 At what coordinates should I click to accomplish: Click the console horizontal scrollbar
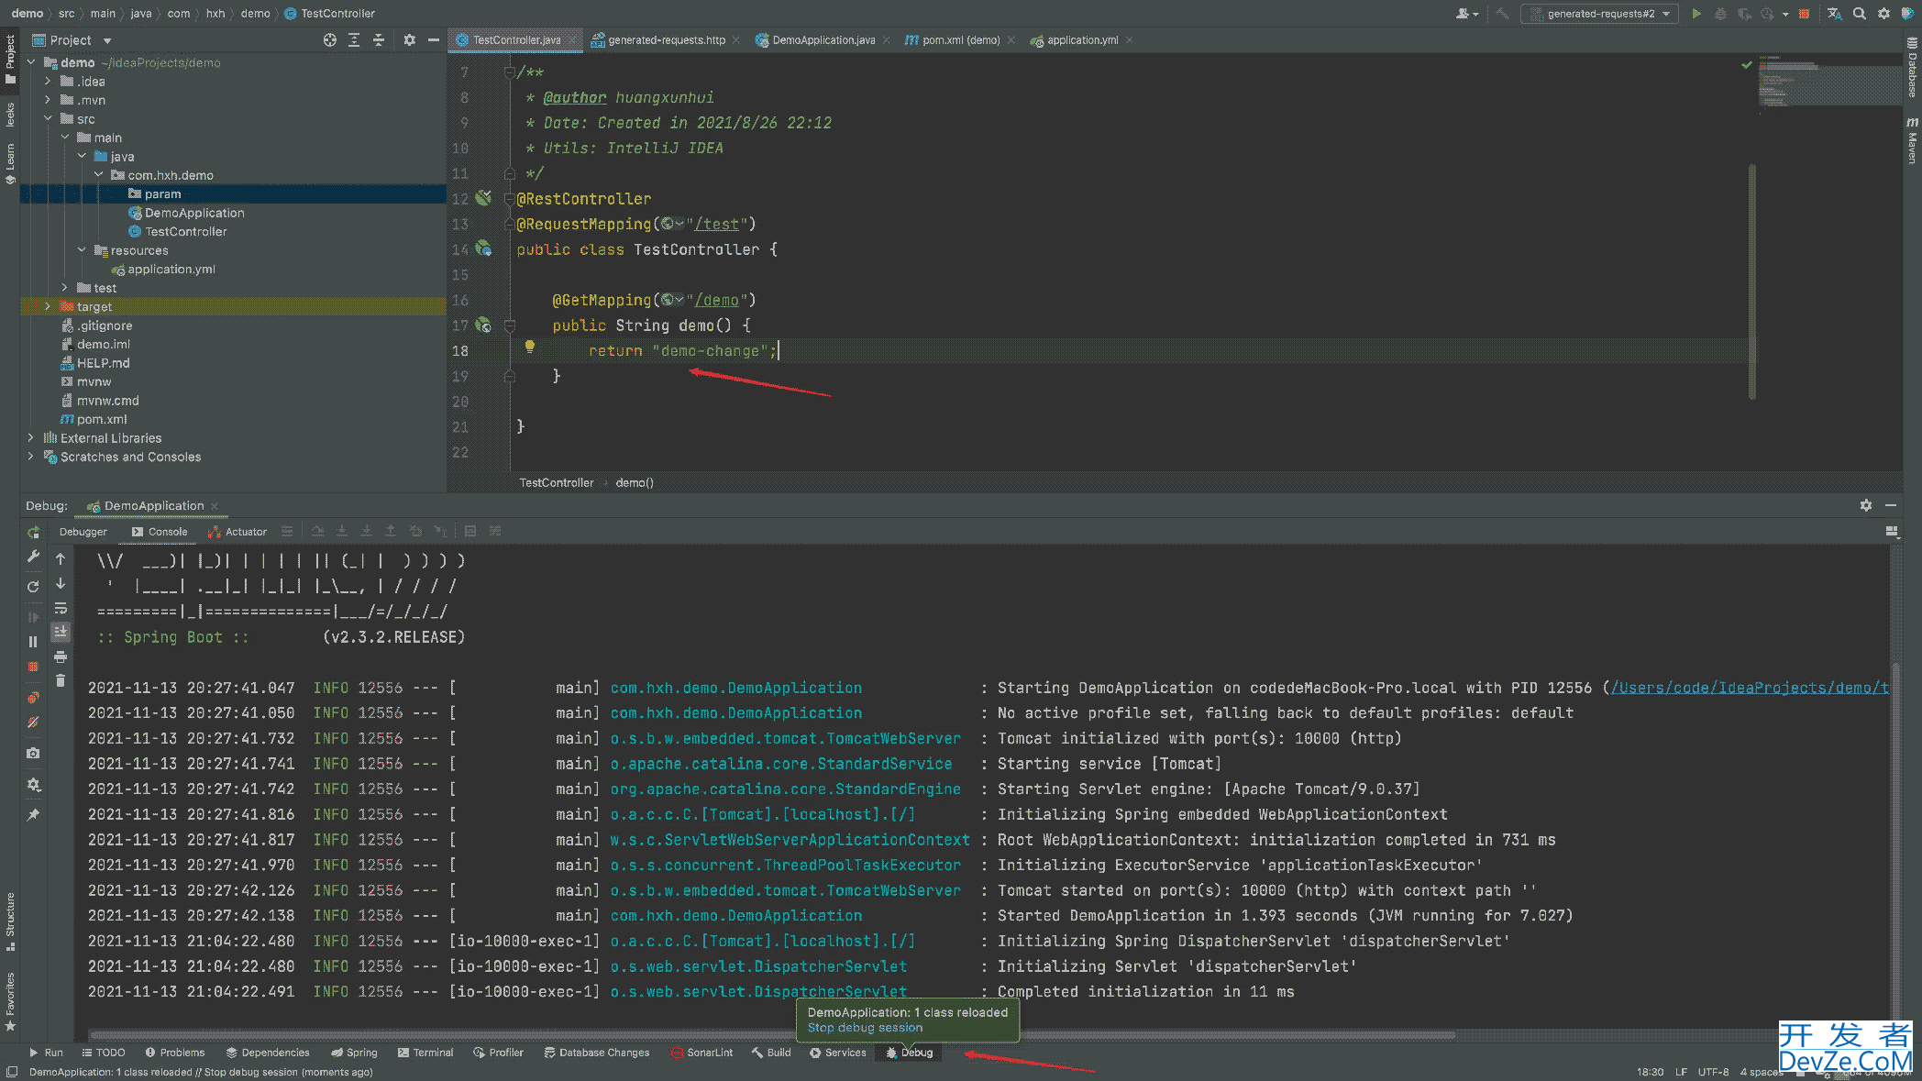[772, 1035]
